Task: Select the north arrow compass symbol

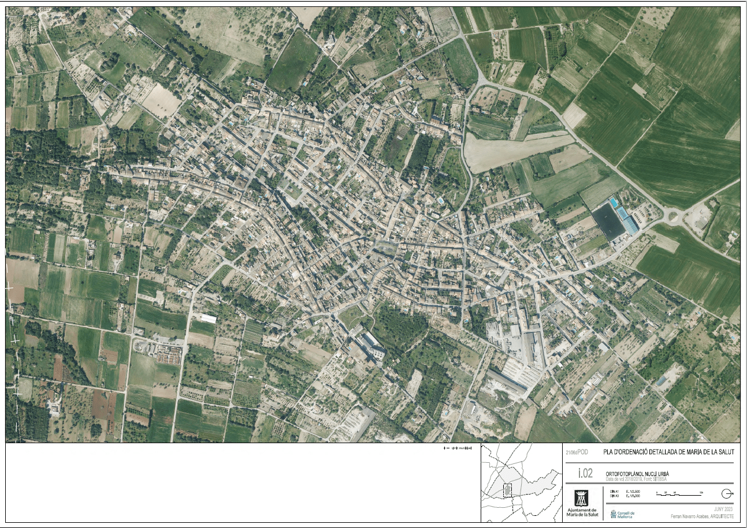Action: click(727, 494)
